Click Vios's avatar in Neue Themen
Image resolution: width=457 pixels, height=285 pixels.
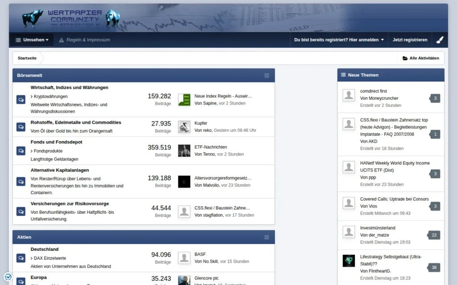pyautogui.click(x=349, y=203)
